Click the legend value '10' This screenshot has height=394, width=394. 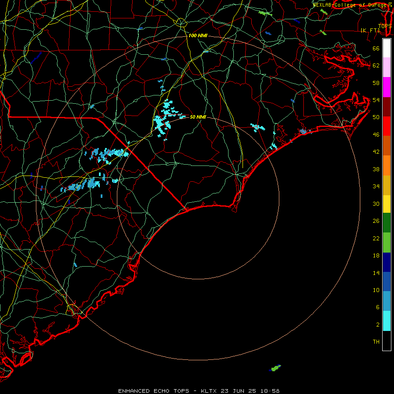[x=376, y=290]
